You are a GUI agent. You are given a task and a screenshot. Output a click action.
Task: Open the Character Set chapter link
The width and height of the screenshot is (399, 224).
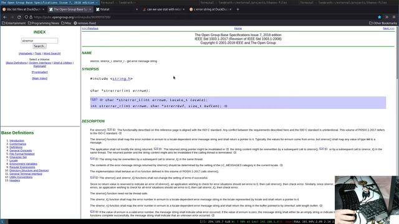18,157
